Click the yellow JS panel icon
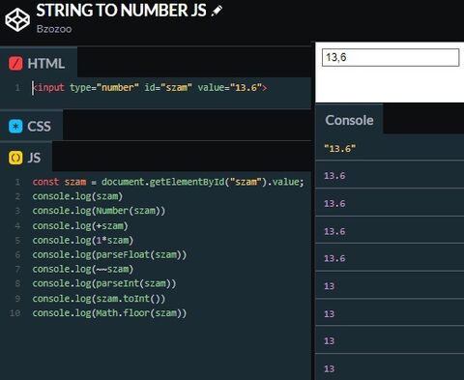Image resolution: width=464 pixels, height=380 pixels. tap(15, 158)
